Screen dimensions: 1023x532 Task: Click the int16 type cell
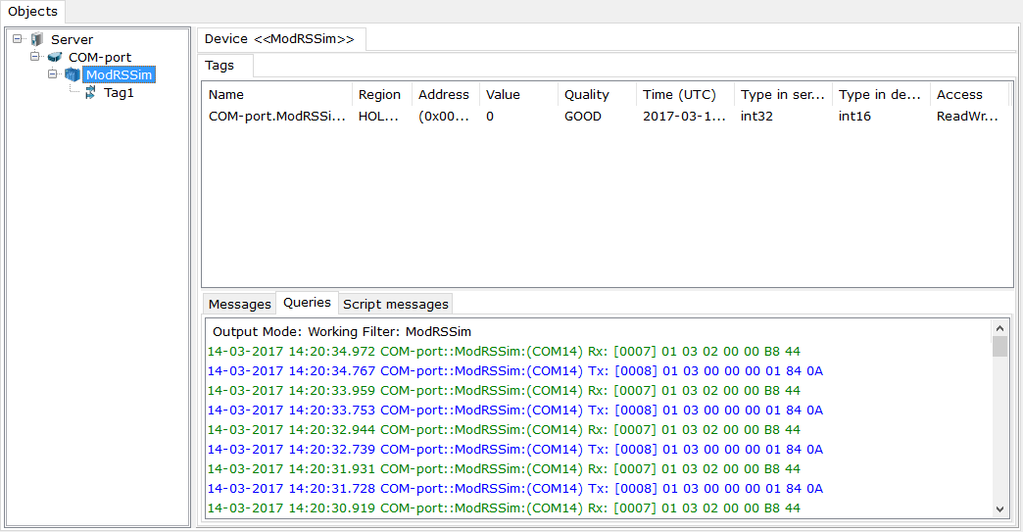click(854, 116)
